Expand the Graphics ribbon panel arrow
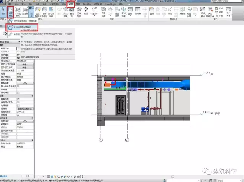 coord(74,19)
